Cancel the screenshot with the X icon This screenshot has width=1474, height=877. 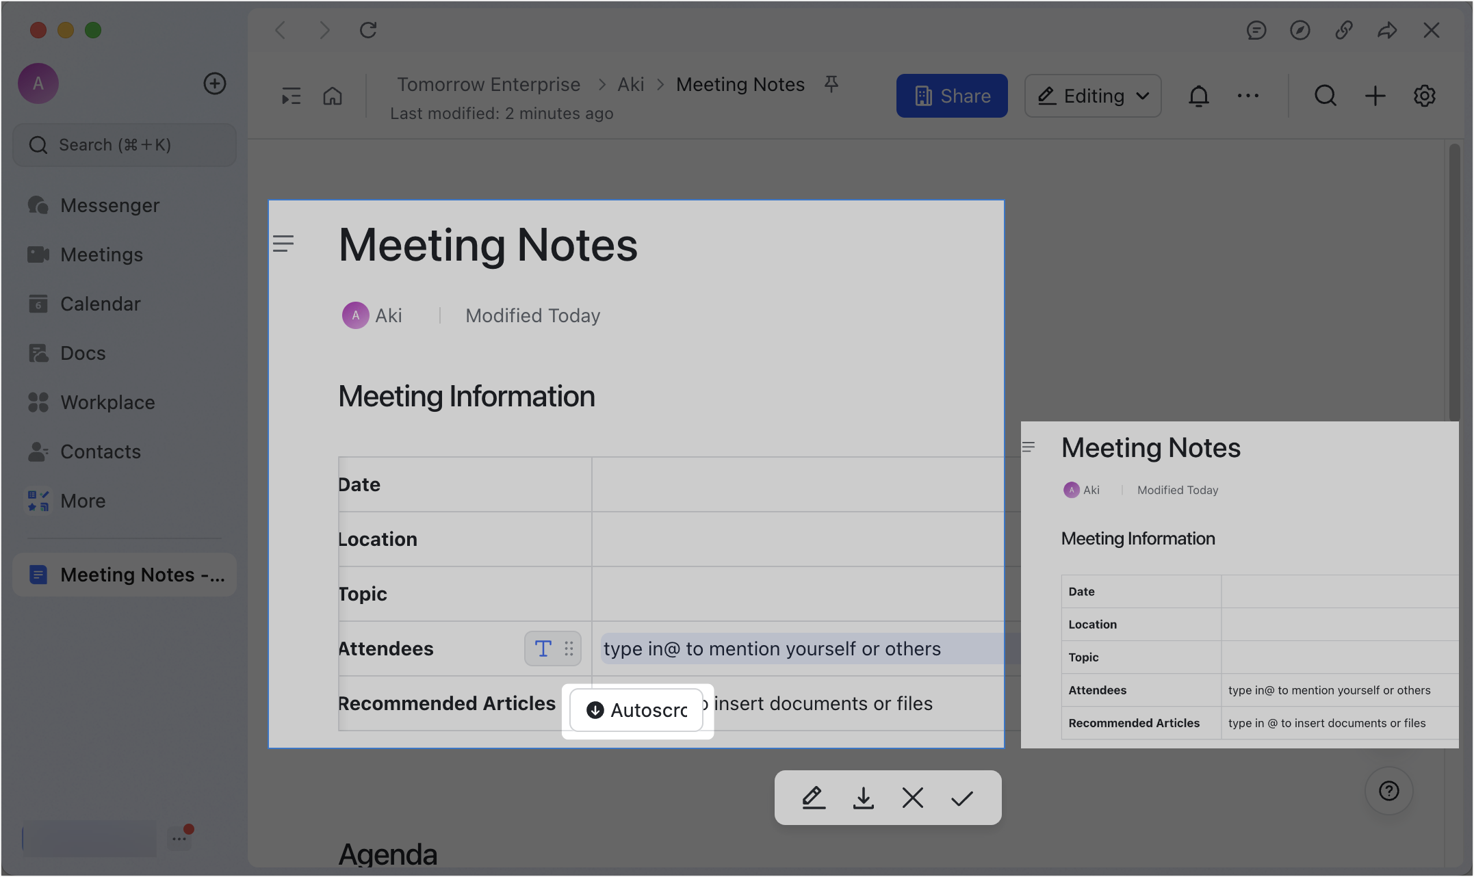(913, 798)
